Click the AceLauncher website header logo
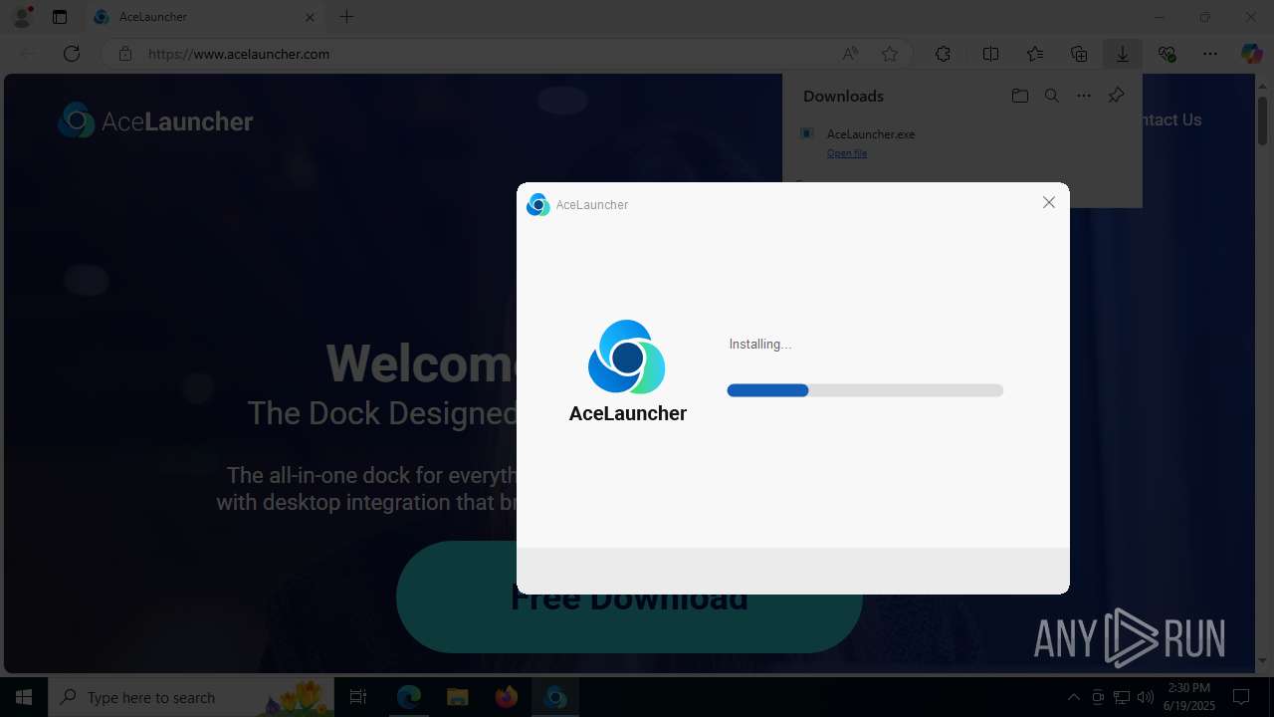The width and height of the screenshot is (1274, 717). pos(156,121)
